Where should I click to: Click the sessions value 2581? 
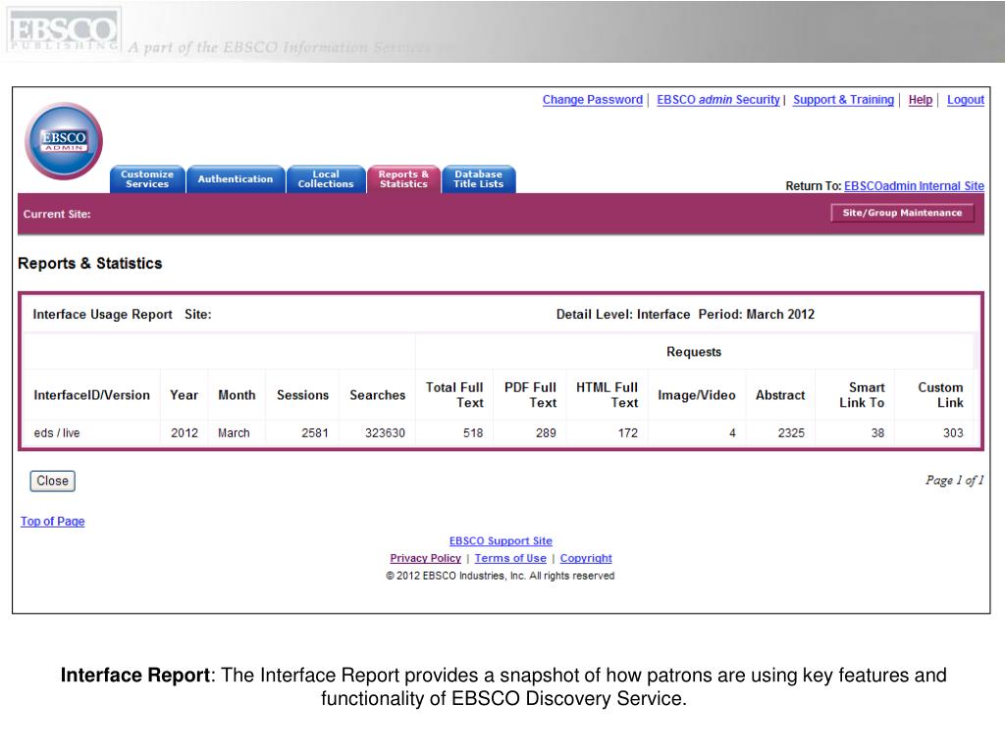coord(315,432)
